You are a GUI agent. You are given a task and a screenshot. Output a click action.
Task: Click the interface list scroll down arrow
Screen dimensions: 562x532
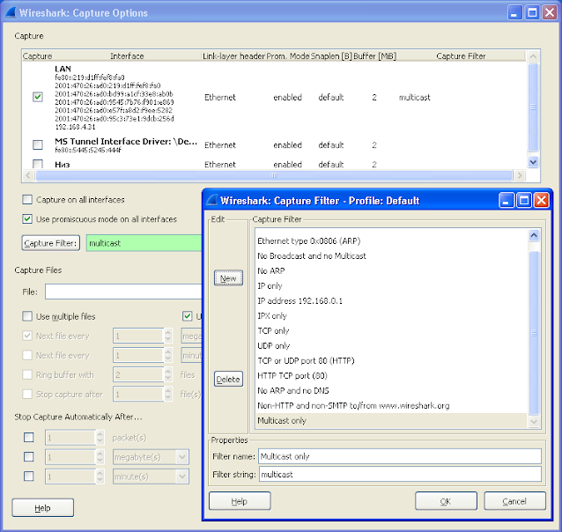tap(533, 162)
